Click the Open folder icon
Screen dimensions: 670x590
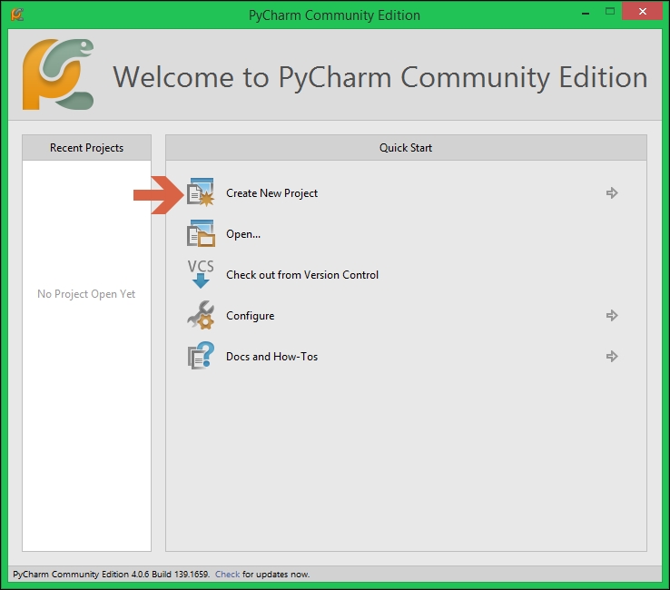pyautogui.click(x=201, y=233)
